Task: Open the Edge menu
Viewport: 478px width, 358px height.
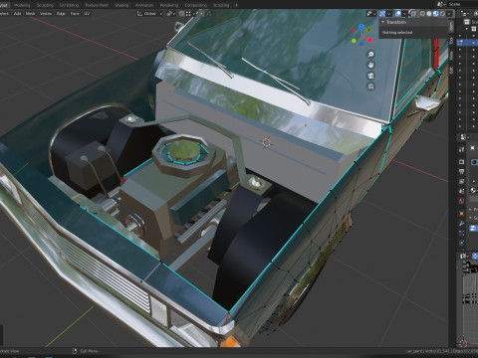Action: click(61, 14)
